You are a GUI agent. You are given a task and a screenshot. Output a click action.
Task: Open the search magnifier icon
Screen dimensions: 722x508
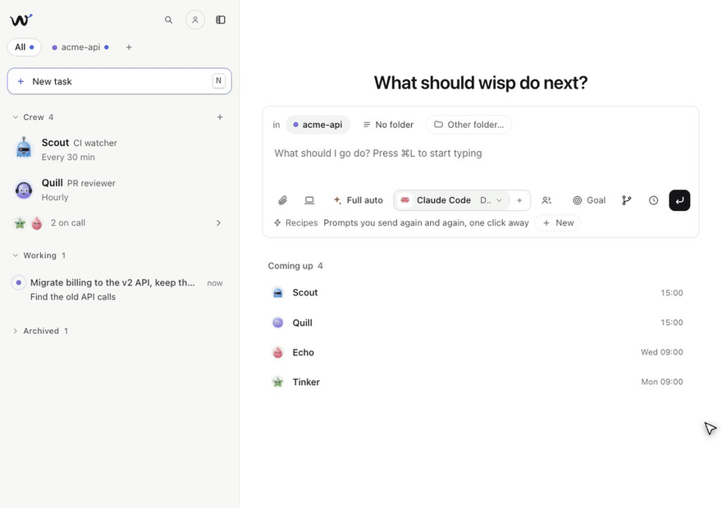tap(168, 20)
